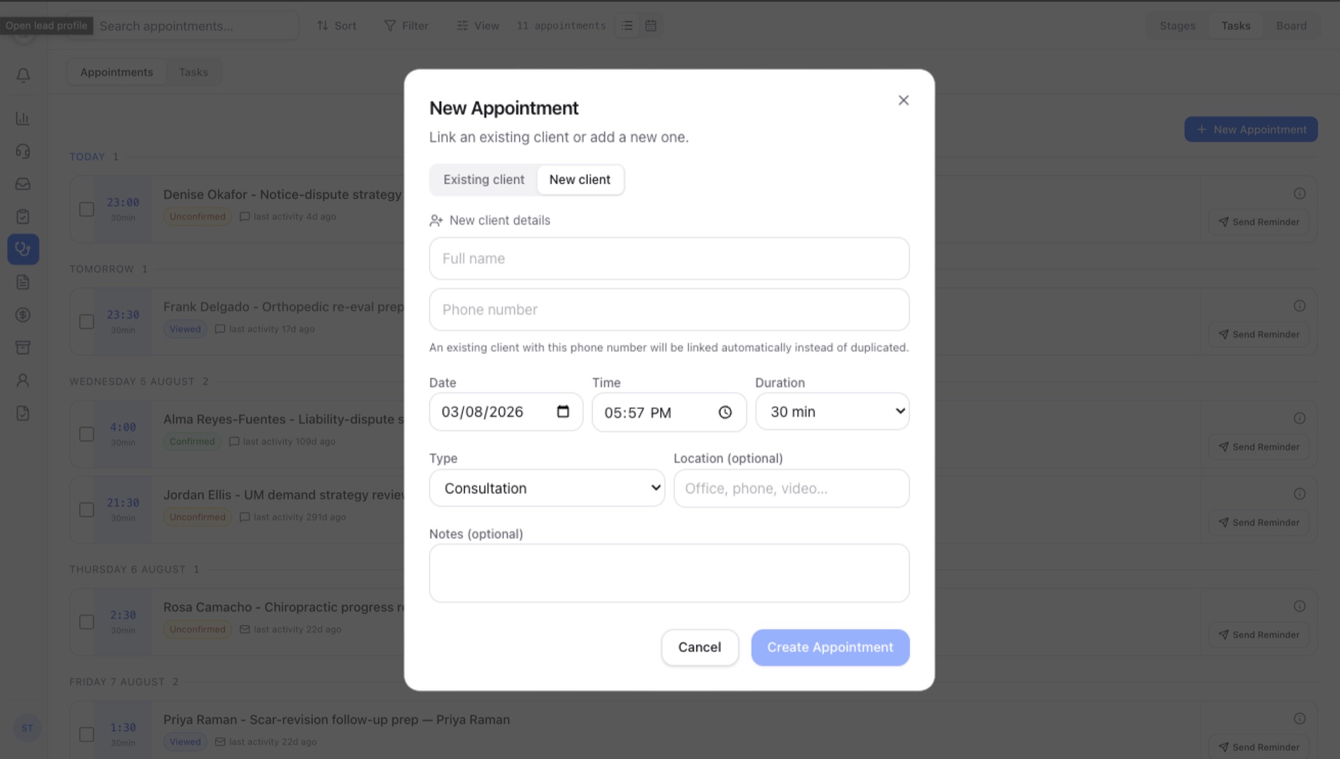Select the Appointments tab
The width and height of the screenshot is (1340, 759).
point(117,72)
